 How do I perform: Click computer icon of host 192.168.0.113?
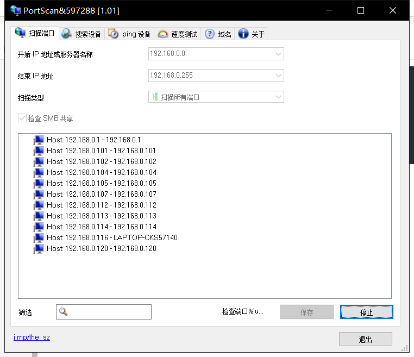(39, 216)
